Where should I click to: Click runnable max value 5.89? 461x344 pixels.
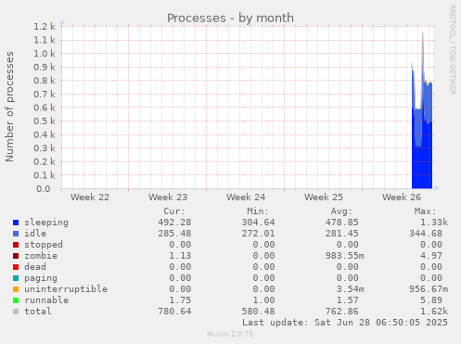(431, 300)
